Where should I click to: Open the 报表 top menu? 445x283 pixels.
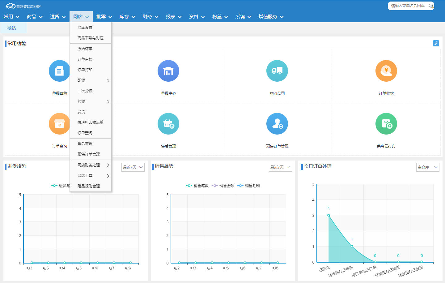[174, 17]
